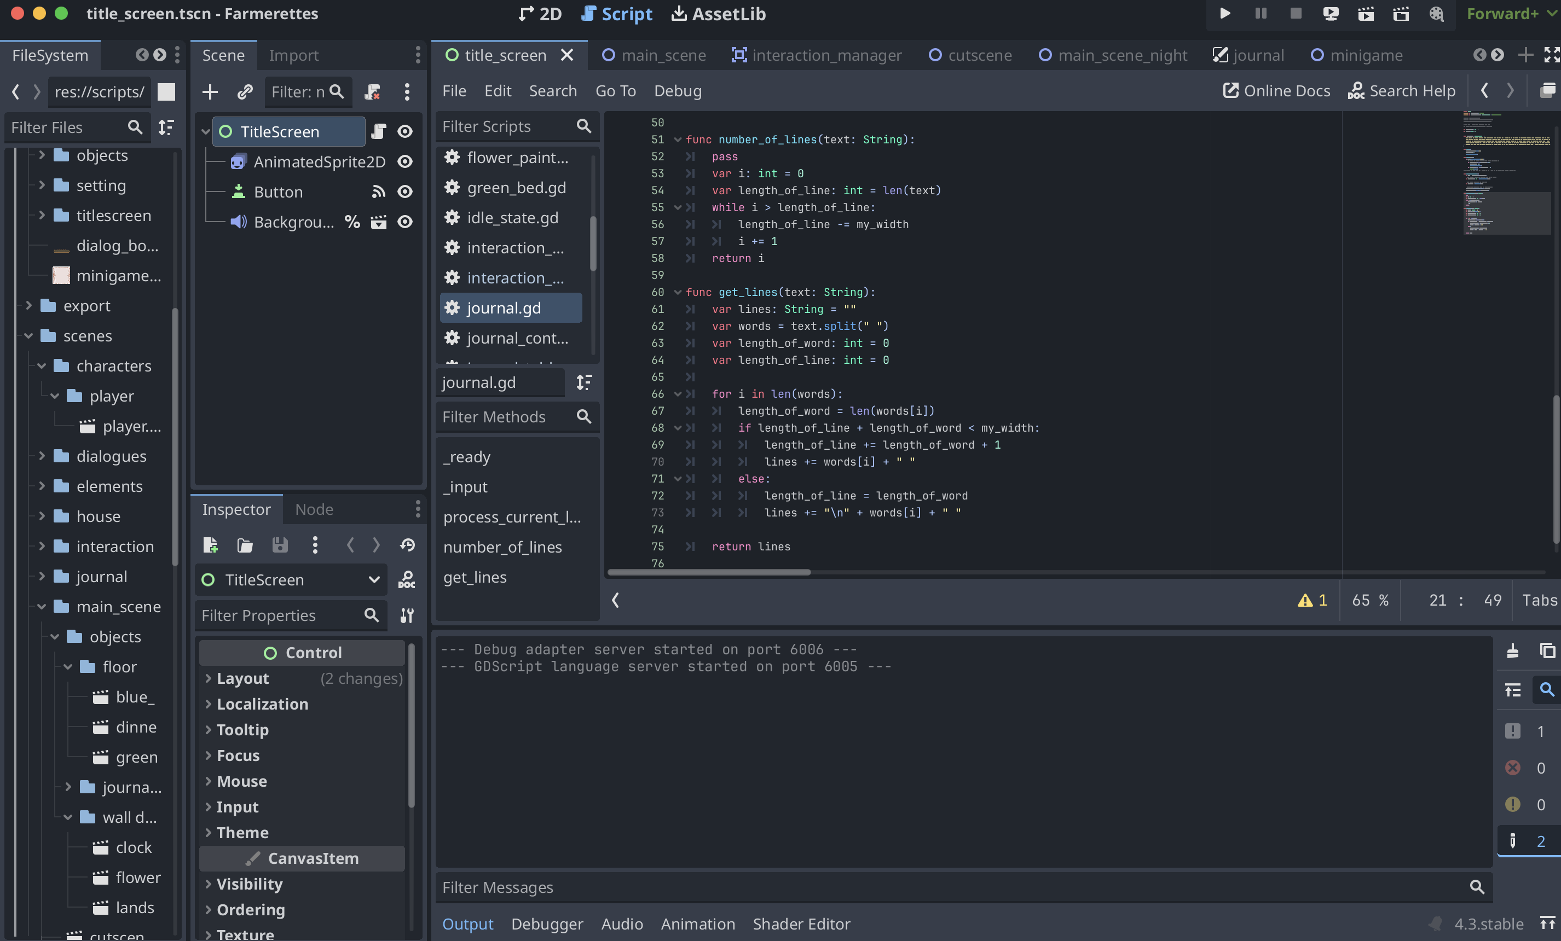Open Background node scene icon
Screen dimensions: 1561x941
(x=378, y=222)
